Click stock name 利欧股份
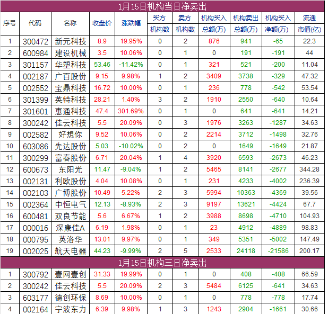Viewport: 328px width, 314px height. (71, 181)
